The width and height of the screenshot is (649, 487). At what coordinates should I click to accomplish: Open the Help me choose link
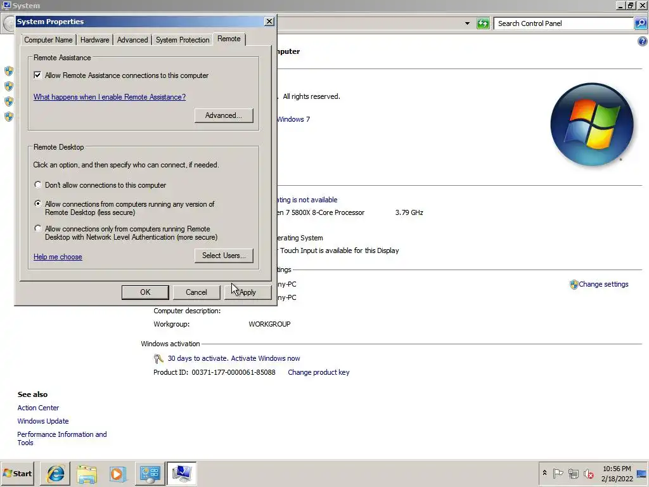(x=58, y=257)
